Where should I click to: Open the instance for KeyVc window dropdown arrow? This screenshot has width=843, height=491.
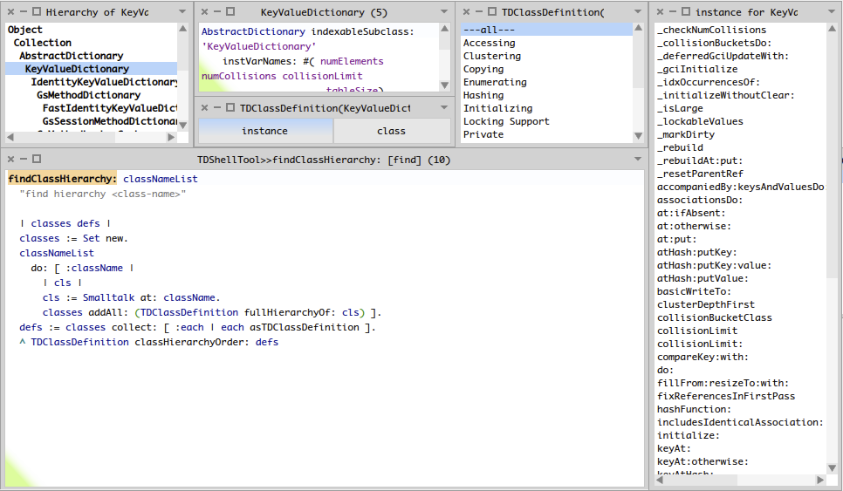(832, 12)
